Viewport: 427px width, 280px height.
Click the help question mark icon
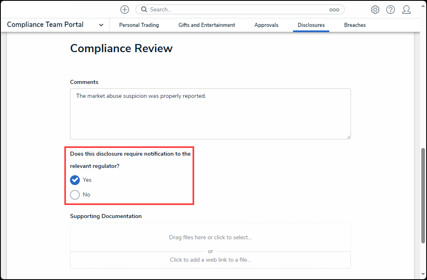390,9
